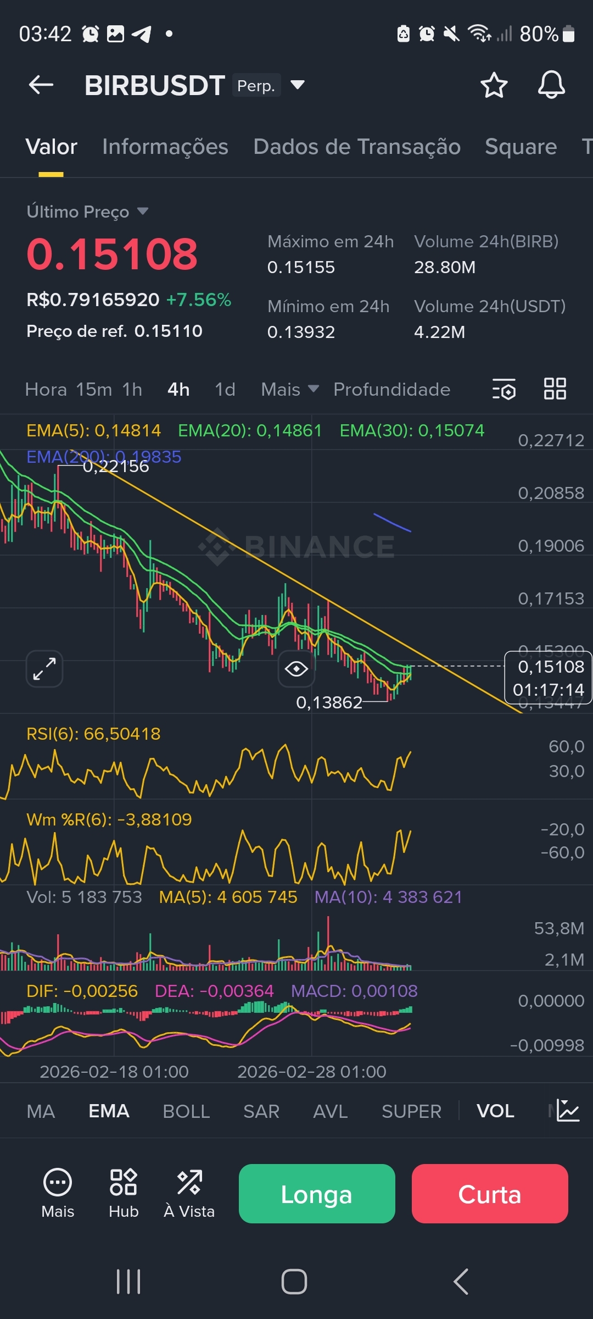
Task: Open the chart layout grid icon
Action: pos(555,389)
